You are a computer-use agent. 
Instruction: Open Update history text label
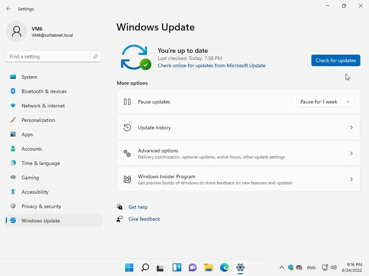(154, 128)
